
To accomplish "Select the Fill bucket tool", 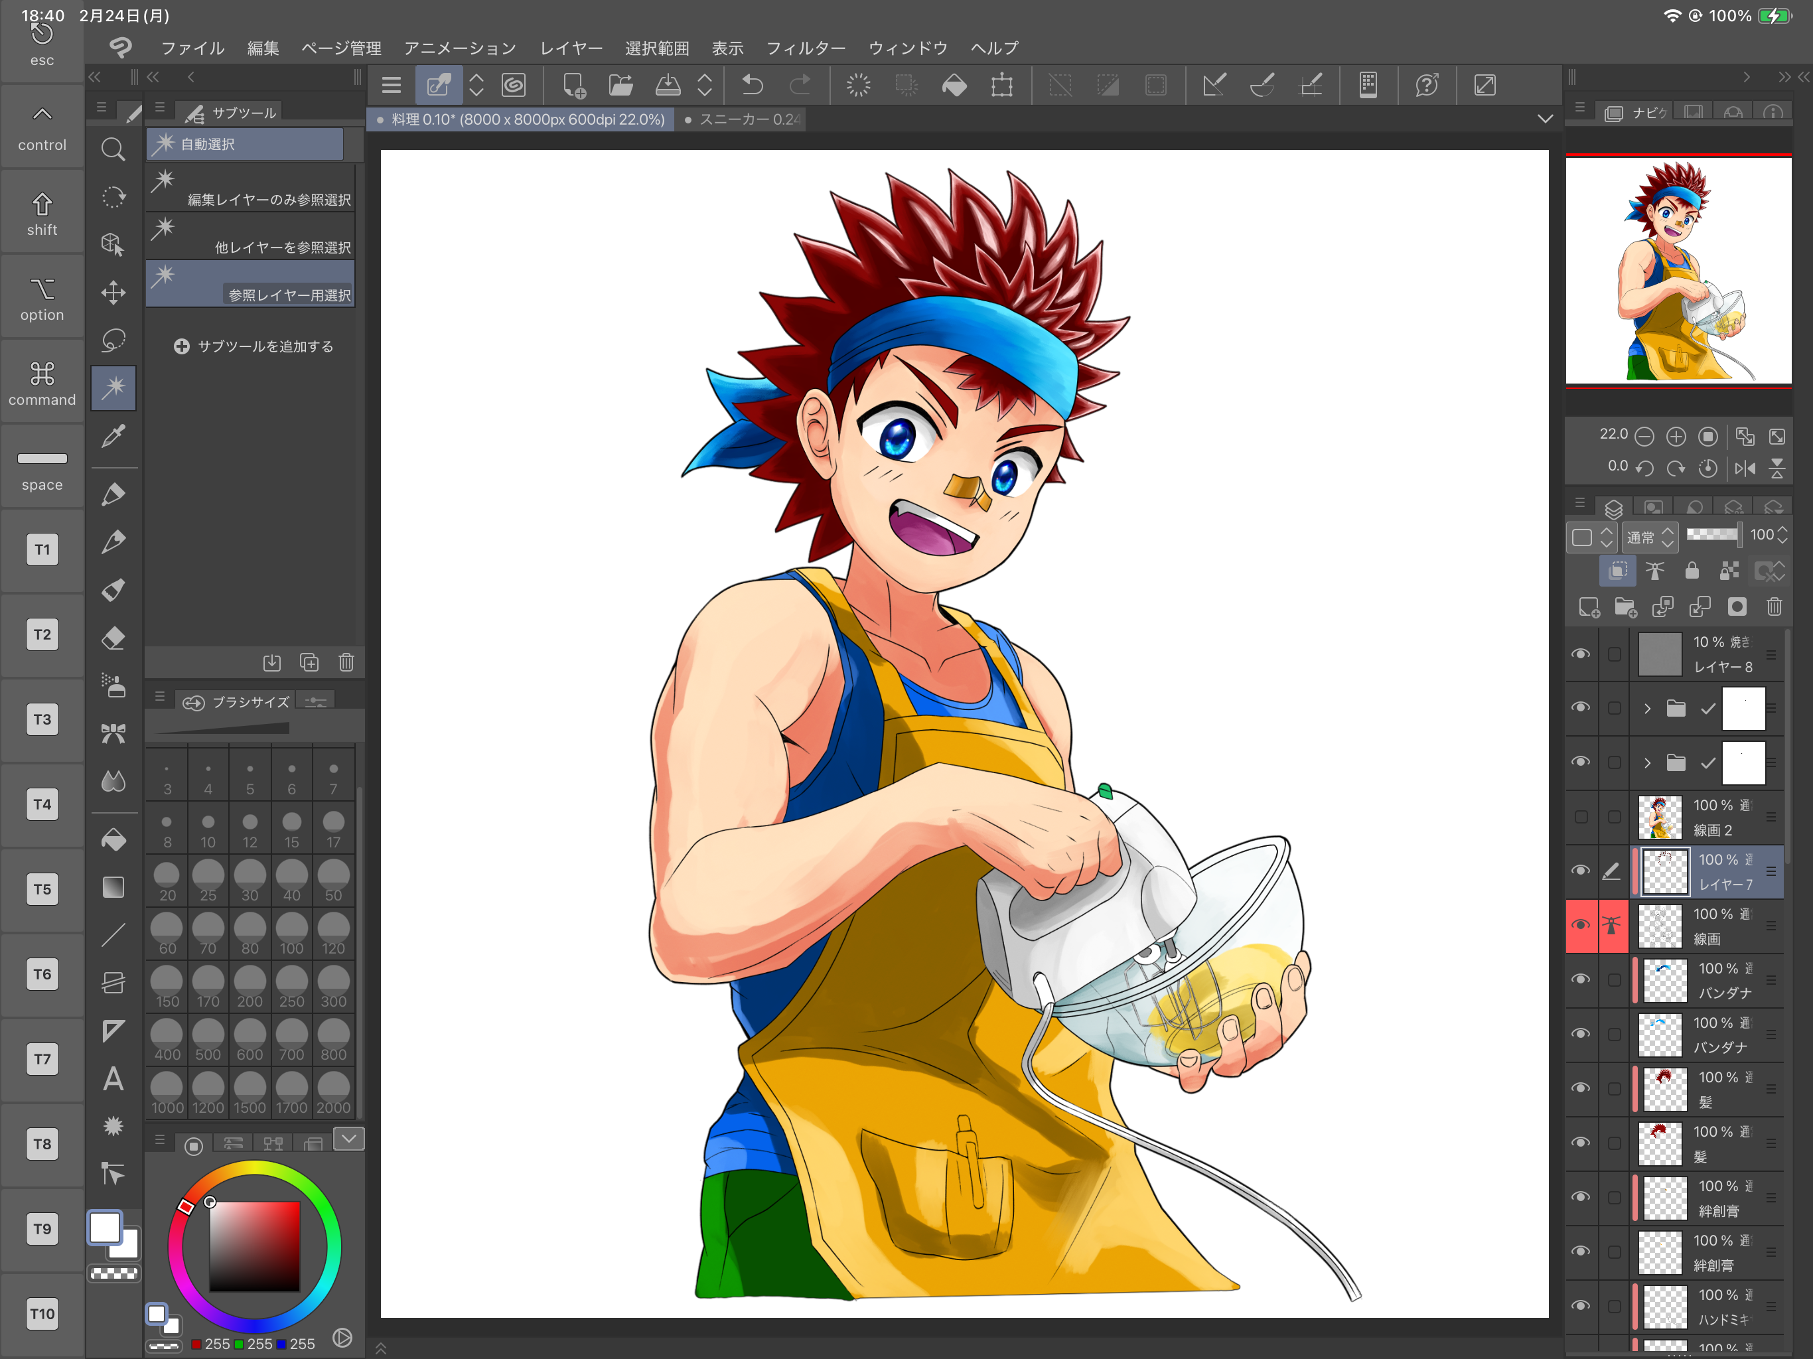I will point(113,839).
